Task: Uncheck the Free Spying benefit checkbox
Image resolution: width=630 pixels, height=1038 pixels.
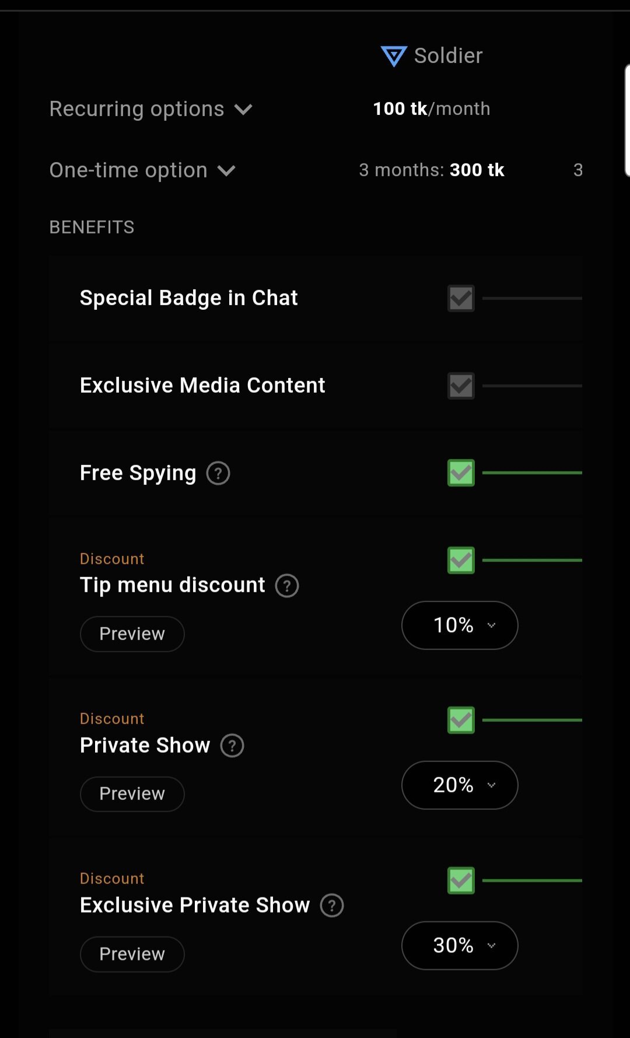Action: pos(461,473)
